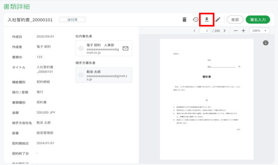Click the document preview page

tap(207, 99)
